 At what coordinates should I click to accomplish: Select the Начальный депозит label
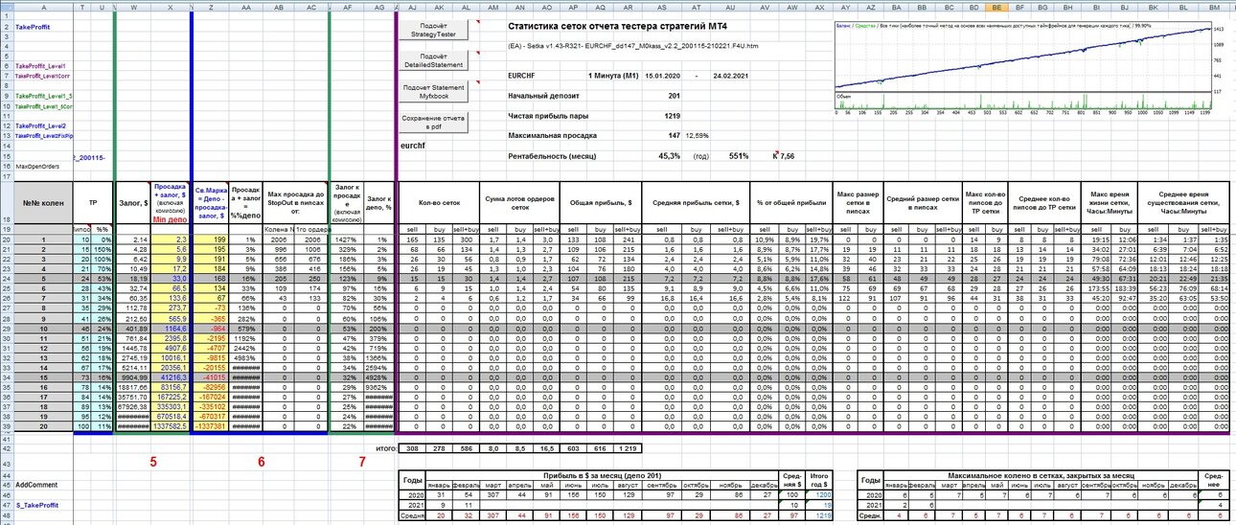(x=543, y=95)
